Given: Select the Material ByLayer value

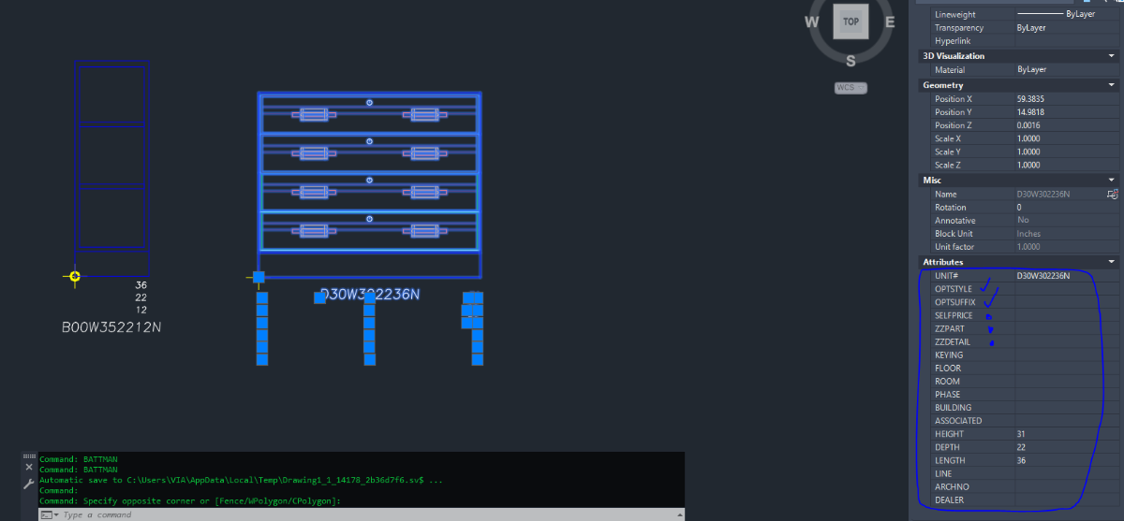Looking at the screenshot, I should pyautogui.click(x=1067, y=69).
